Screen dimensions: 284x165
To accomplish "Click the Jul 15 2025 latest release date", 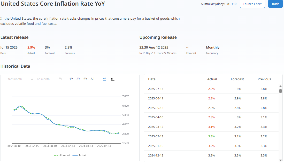I will click(x=9, y=48).
